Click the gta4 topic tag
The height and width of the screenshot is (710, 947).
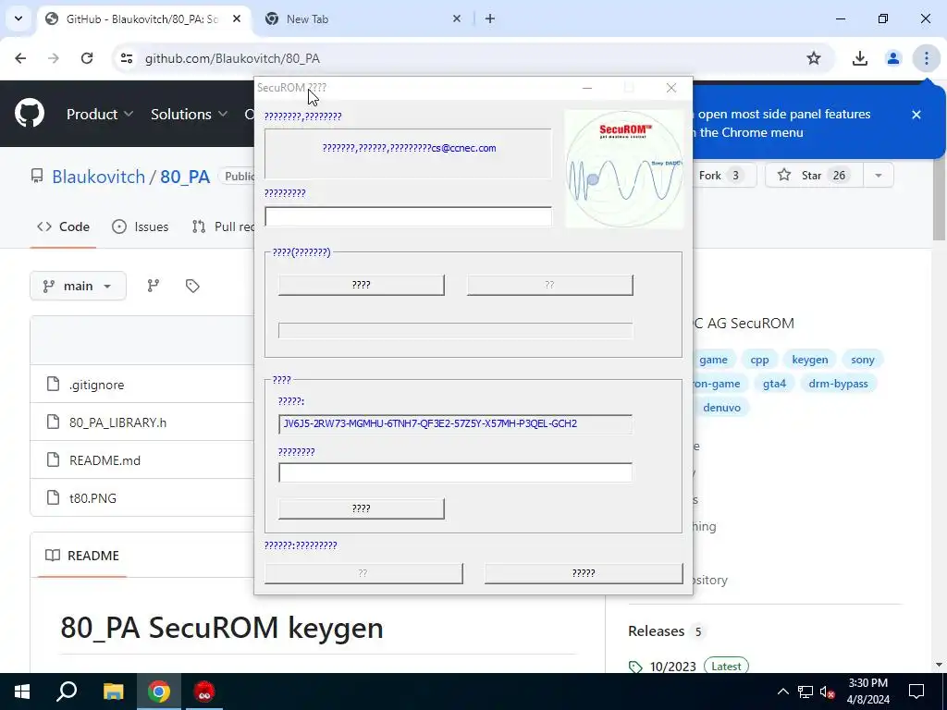tap(774, 384)
